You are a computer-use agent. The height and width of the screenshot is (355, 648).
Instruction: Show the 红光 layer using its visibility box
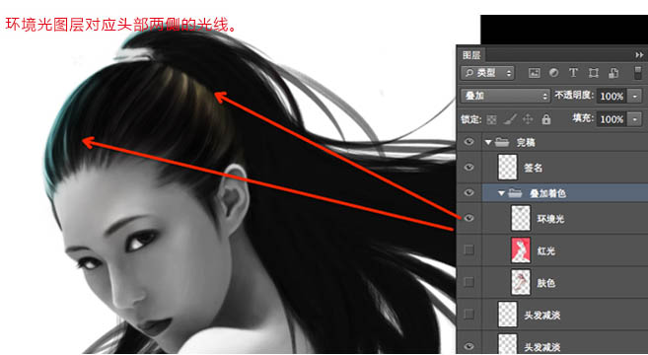point(468,249)
